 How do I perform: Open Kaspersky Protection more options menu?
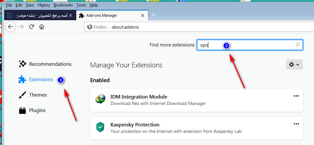(x=296, y=124)
